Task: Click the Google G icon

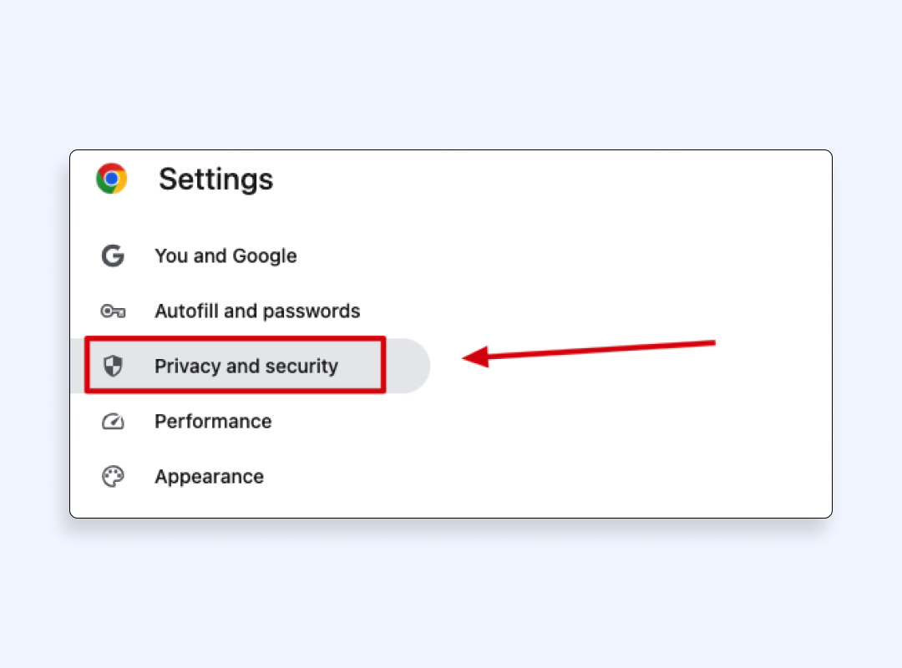Action: coord(113,256)
